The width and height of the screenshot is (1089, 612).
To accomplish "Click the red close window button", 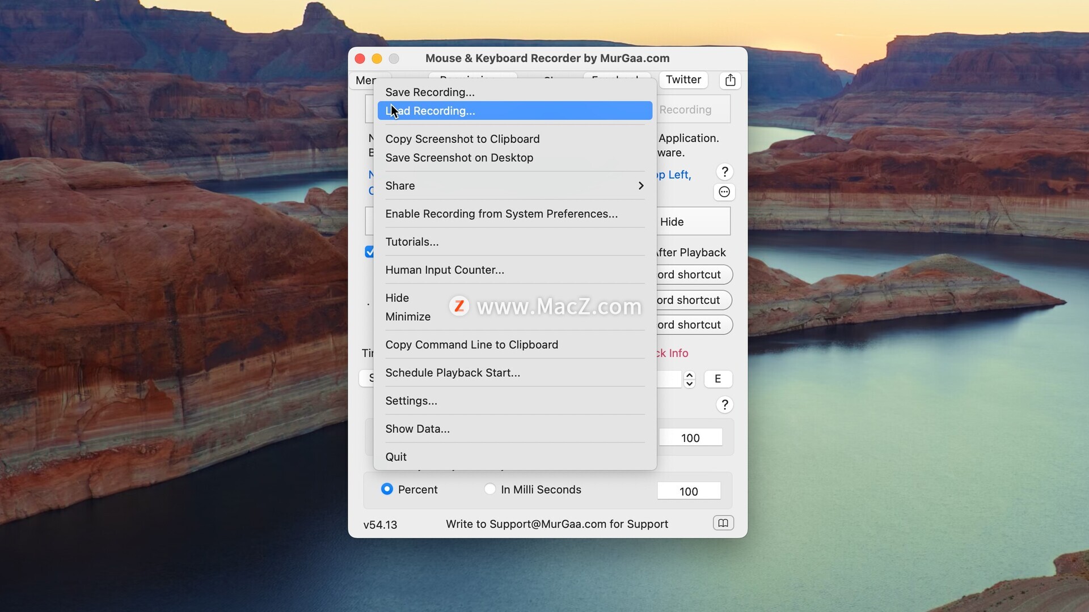I will (360, 58).
